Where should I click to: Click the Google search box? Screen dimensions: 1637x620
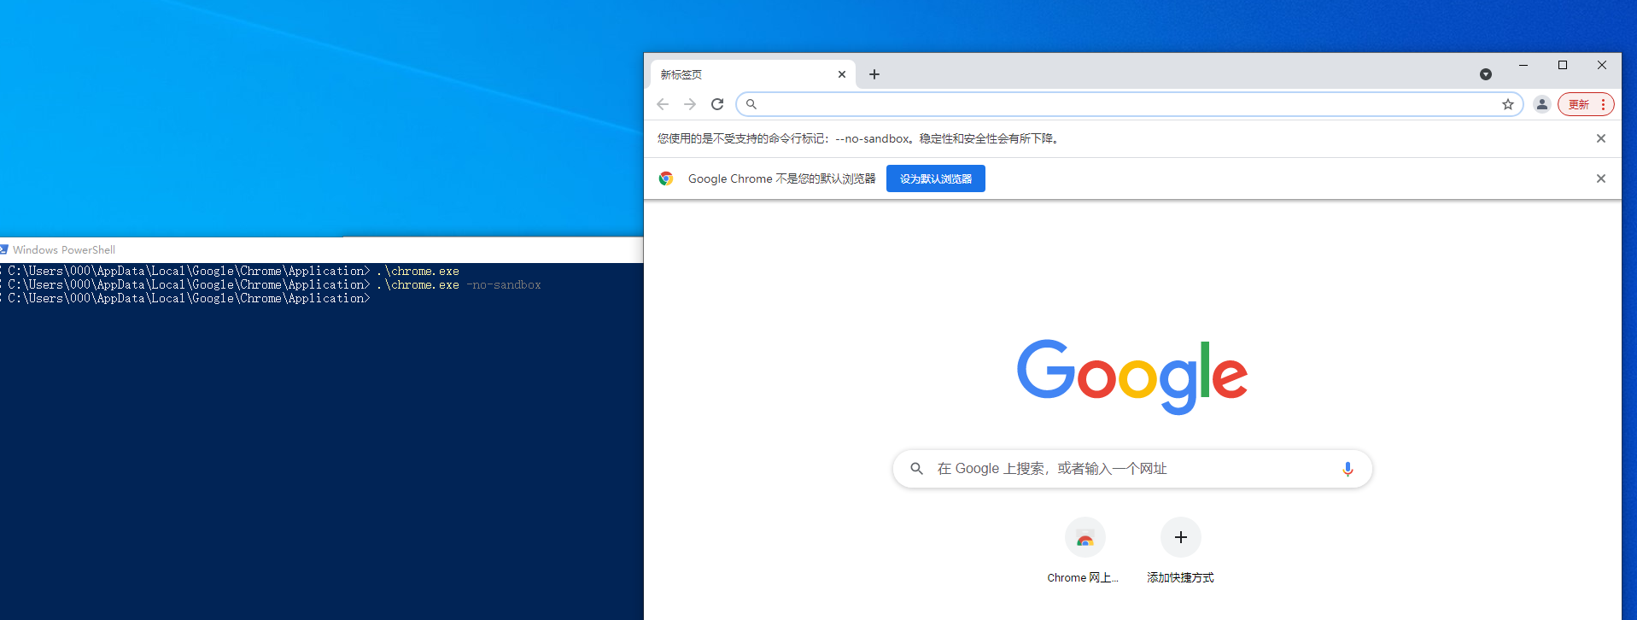[x=1132, y=469]
